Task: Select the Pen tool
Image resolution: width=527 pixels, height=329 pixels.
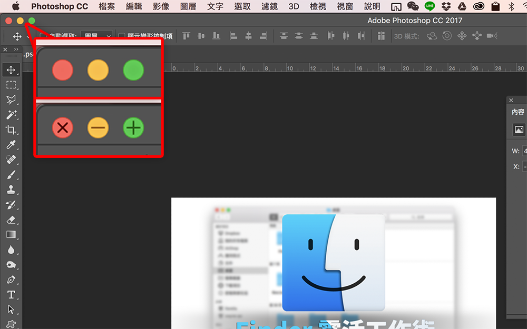Action: [11, 280]
